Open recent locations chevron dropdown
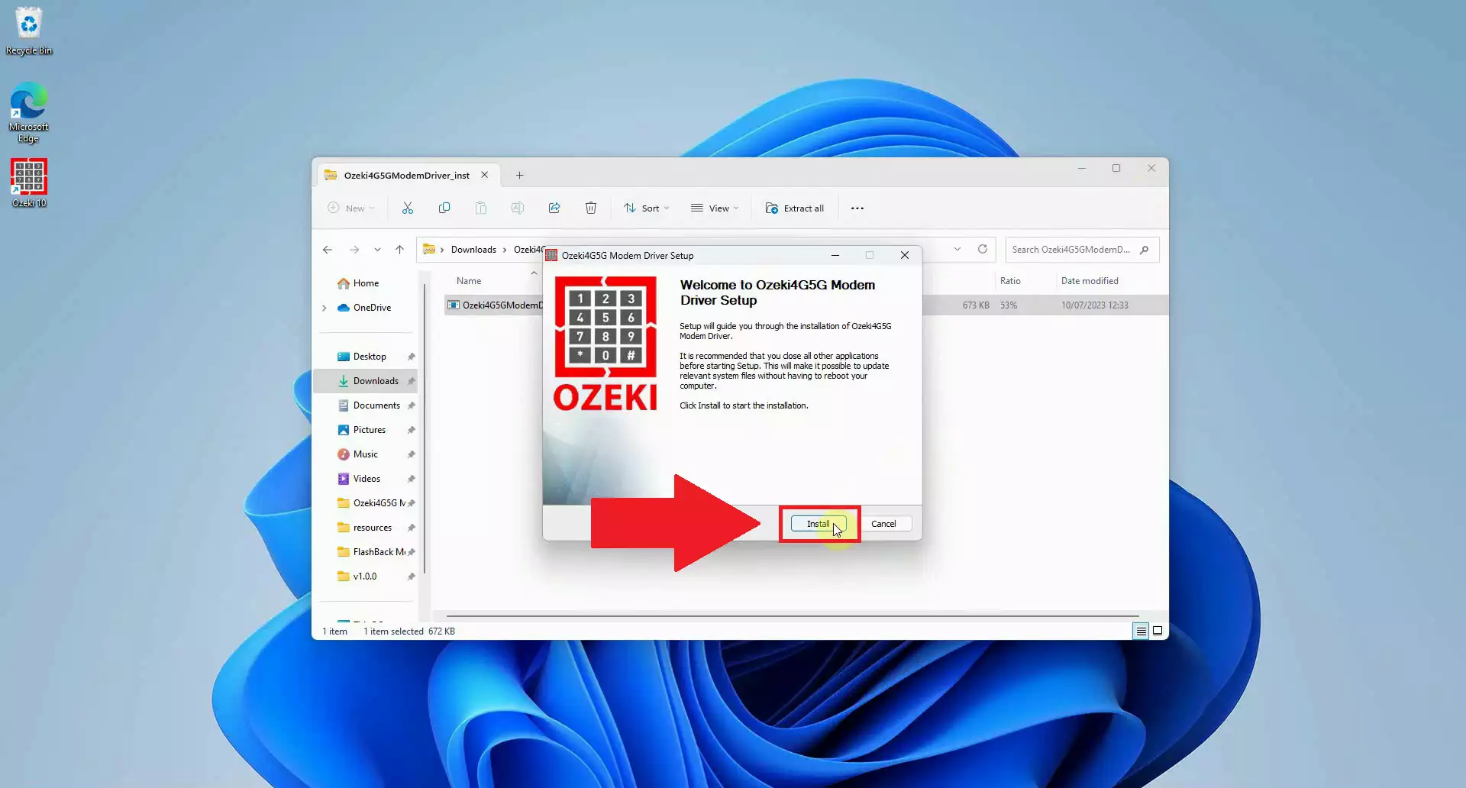Viewport: 1466px width, 788px height. pos(377,250)
